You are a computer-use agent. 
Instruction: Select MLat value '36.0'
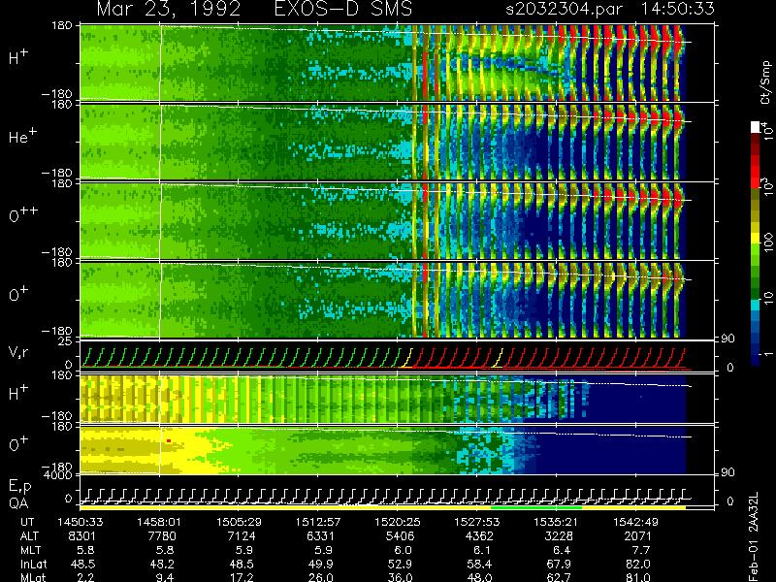(400, 577)
